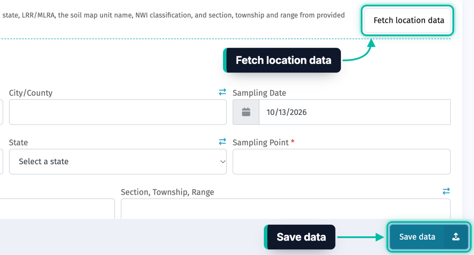The height and width of the screenshot is (255, 474).
Task: Save the form with the Save data button
Action: pyautogui.click(x=429, y=237)
